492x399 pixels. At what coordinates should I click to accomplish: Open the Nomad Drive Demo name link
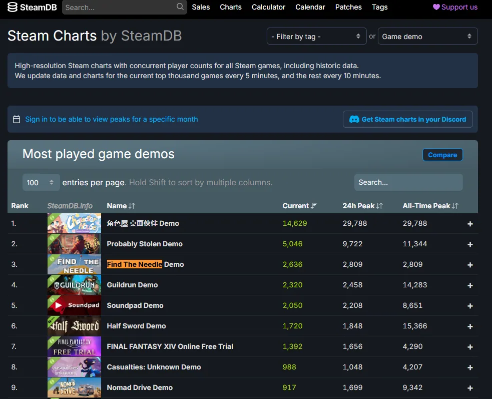[140, 387]
